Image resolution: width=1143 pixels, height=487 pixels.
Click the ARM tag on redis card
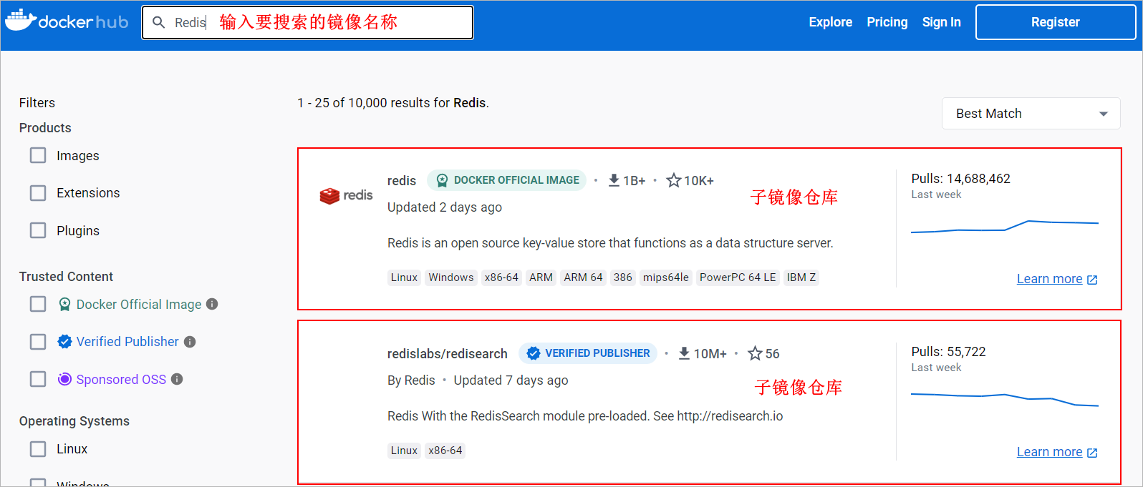(x=541, y=277)
